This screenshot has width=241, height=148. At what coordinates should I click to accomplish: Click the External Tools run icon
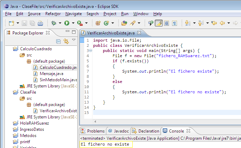pos(80,23)
